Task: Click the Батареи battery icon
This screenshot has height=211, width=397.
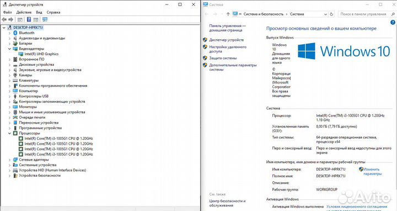Action: coord(15,44)
